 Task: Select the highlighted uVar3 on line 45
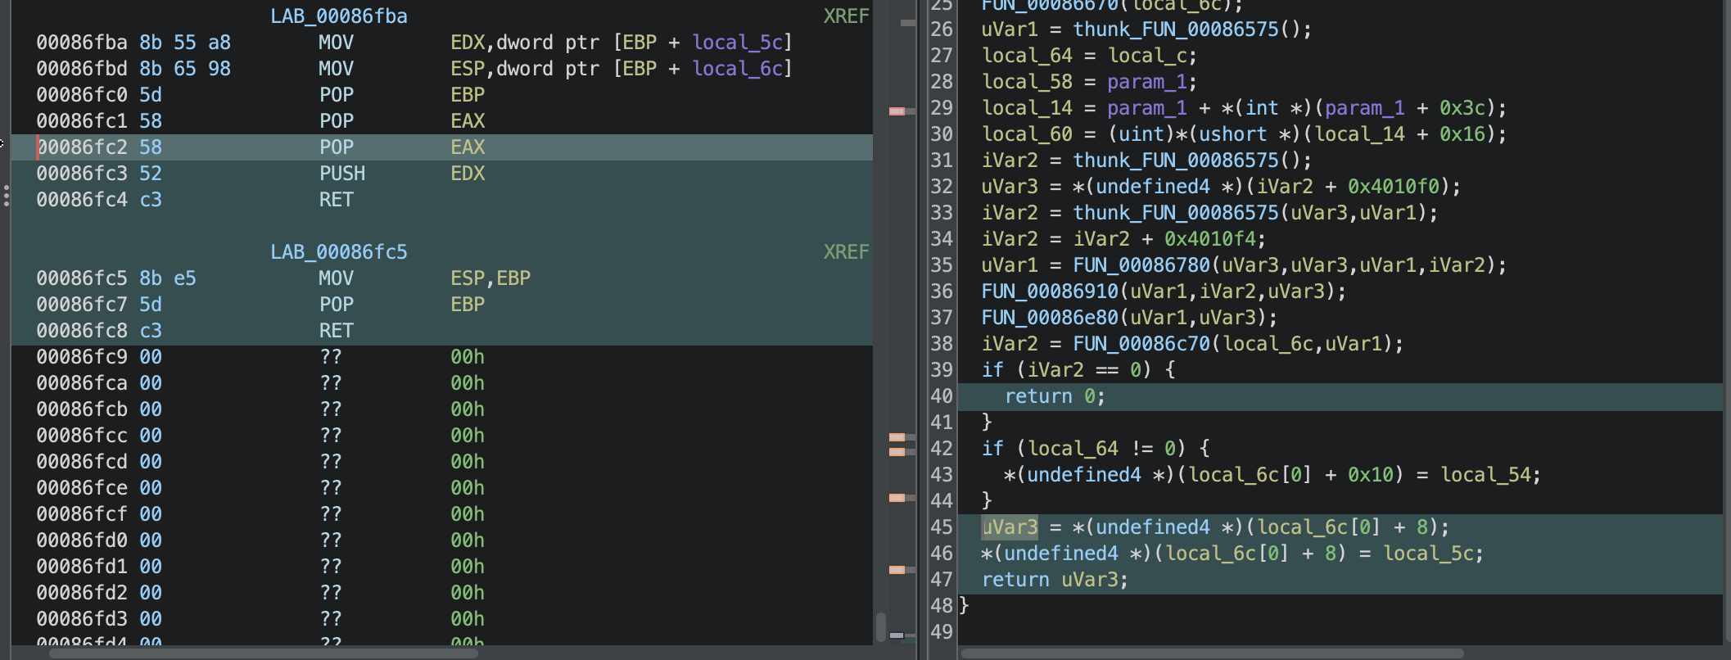coord(1010,527)
